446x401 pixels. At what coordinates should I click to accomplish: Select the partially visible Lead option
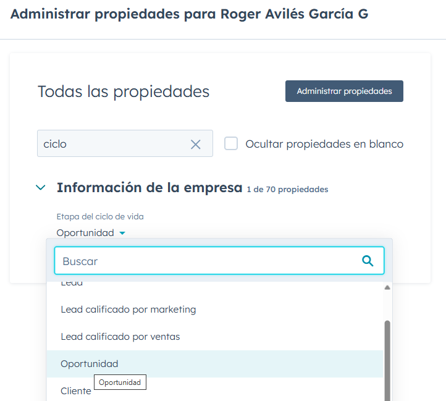(x=72, y=284)
